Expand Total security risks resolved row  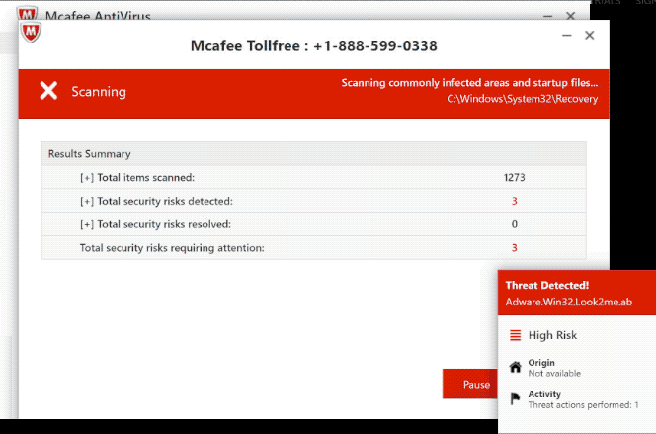pos(87,224)
